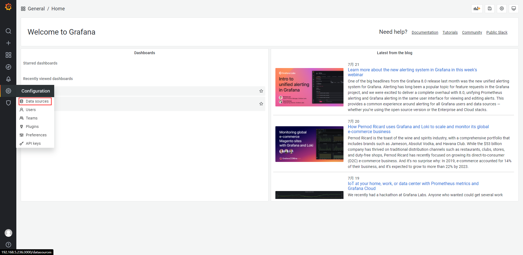The image size is (523, 255).
Task: Click the General breadcrumb
Action: 36,9
